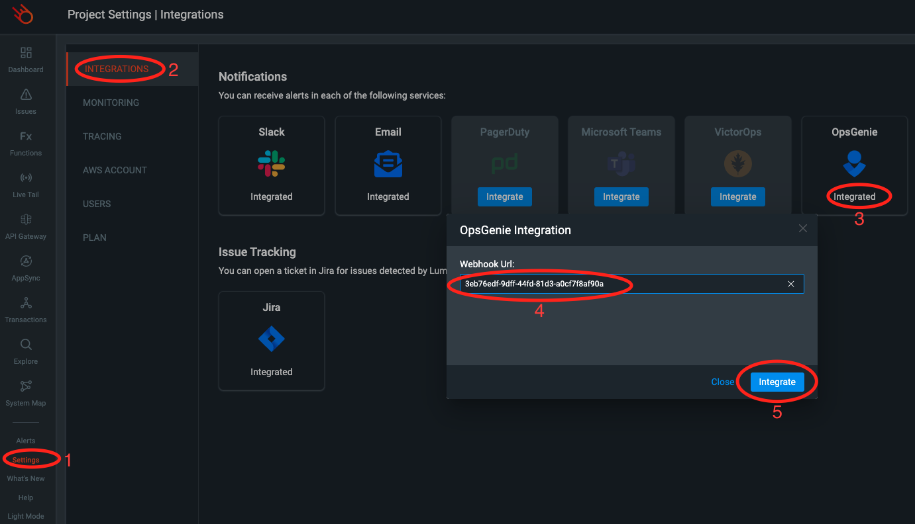Image resolution: width=915 pixels, height=524 pixels.
Task: Open the Issues warning icon
Action: (x=26, y=95)
